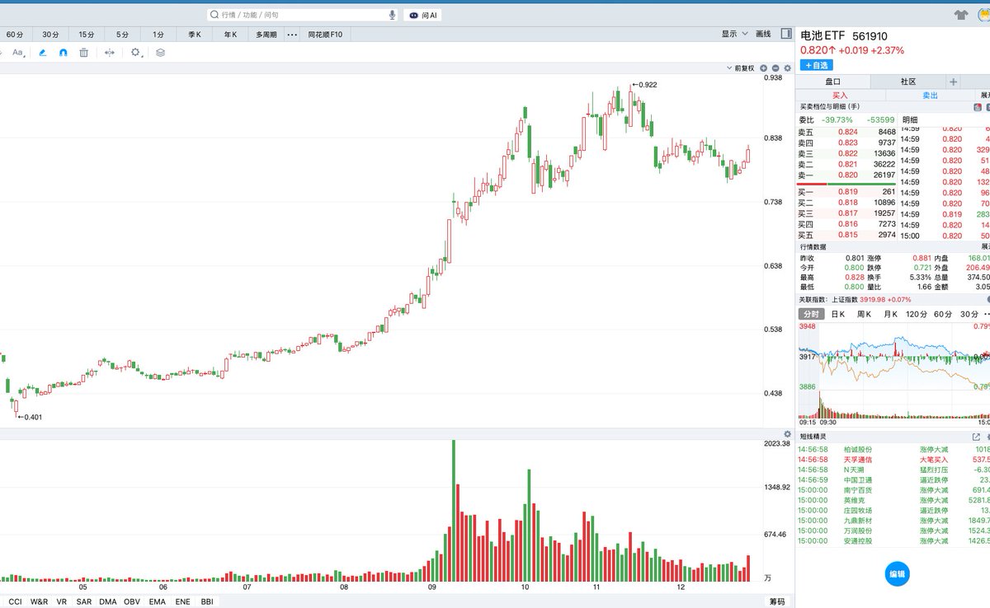This screenshot has width=990, height=608.
Task: Select the VR indicator tab
Action: tap(62, 601)
